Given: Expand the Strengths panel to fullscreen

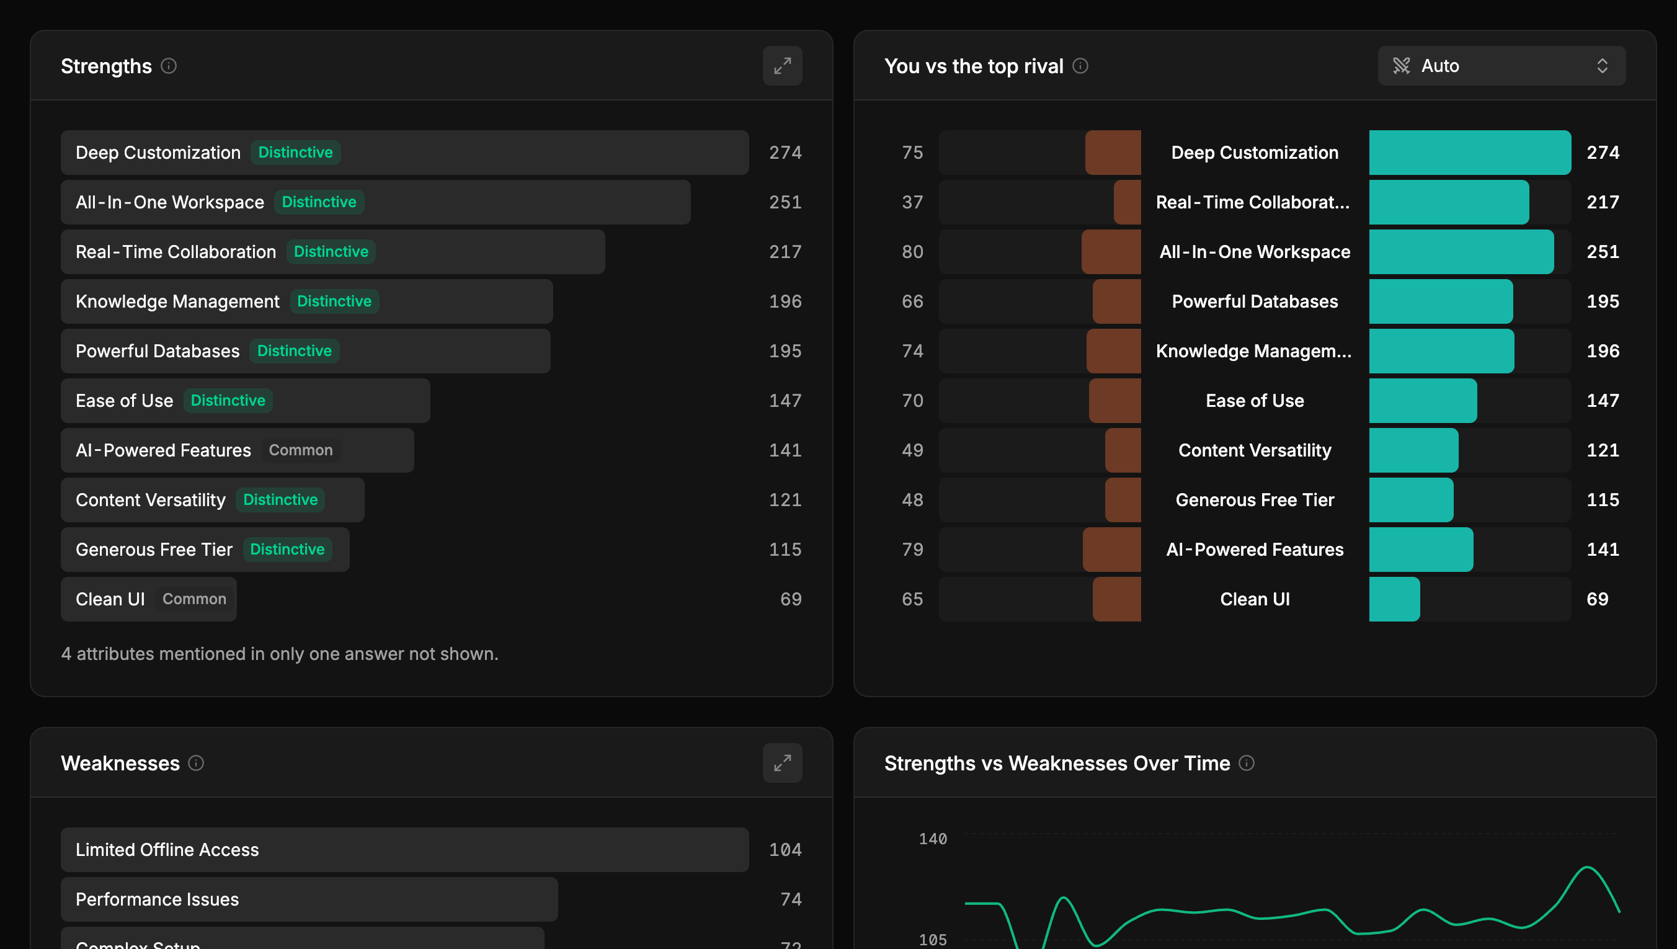Looking at the screenshot, I should pyautogui.click(x=782, y=66).
